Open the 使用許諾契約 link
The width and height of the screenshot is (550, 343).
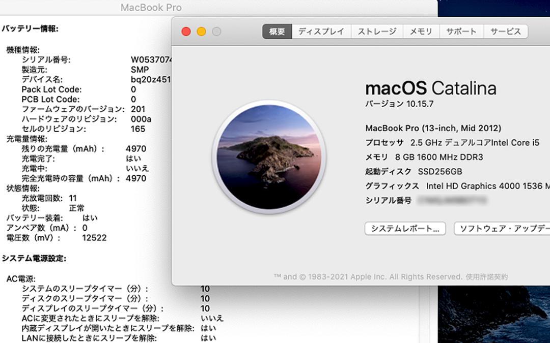[487, 277]
